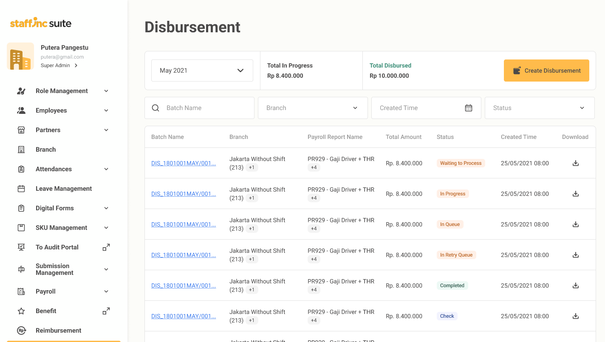Go to Reimbursement in sidebar
This screenshot has width=605, height=342.
(59, 331)
